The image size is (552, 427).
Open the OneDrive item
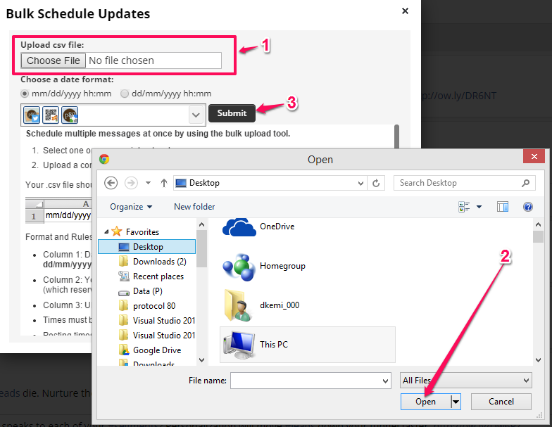point(276,227)
